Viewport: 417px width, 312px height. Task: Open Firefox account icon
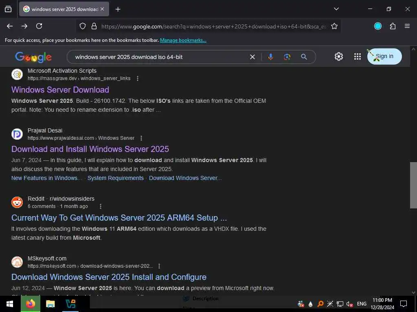(x=378, y=26)
